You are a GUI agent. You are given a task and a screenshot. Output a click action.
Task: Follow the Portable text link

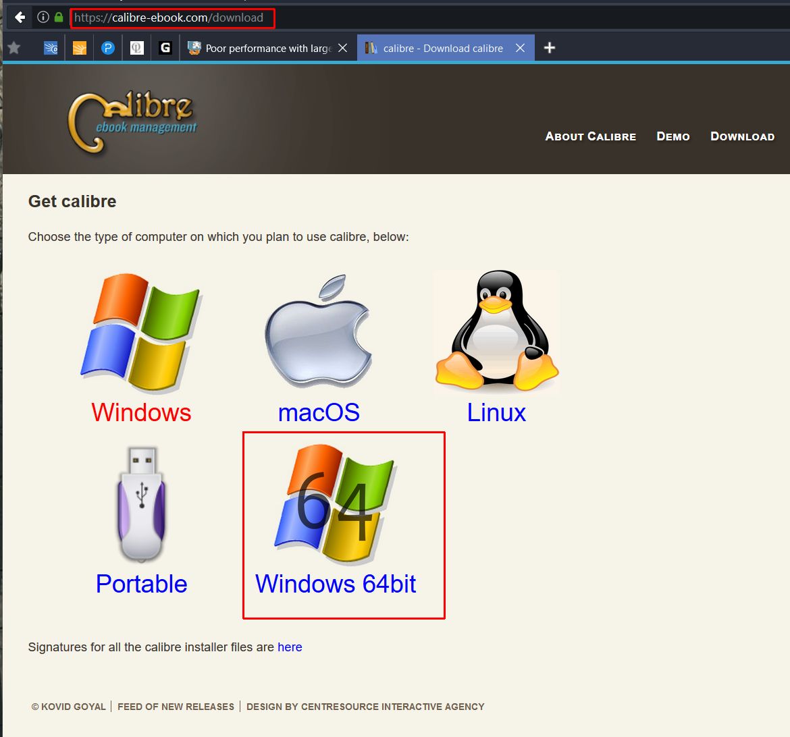(142, 584)
